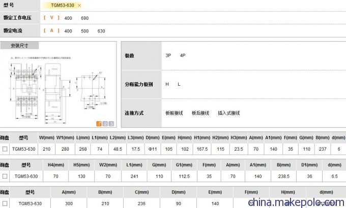Image resolution: width=346 pixels, height=208 pixels.
Task: Click the L3(mm) value 17.5
Action: click(136, 149)
